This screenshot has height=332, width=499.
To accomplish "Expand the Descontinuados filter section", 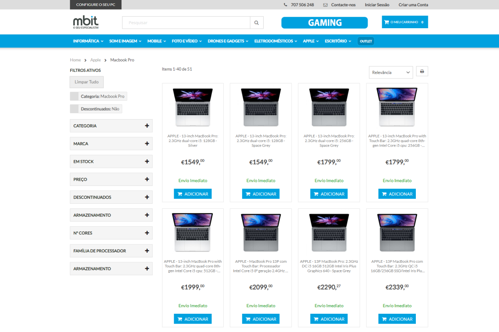I will click(111, 197).
